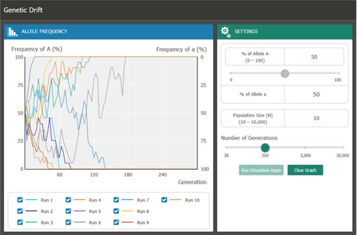This screenshot has height=235, width=357.
Task: Click the % of Allele A value field
Action: click(x=314, y=57)
